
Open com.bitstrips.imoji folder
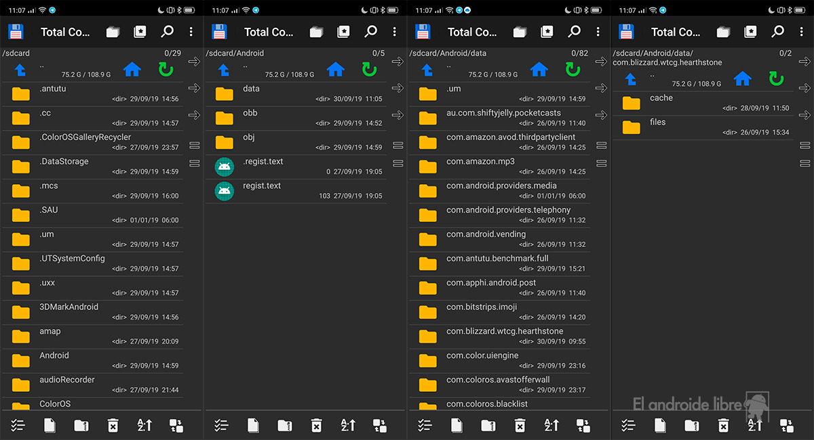(499, 312)
